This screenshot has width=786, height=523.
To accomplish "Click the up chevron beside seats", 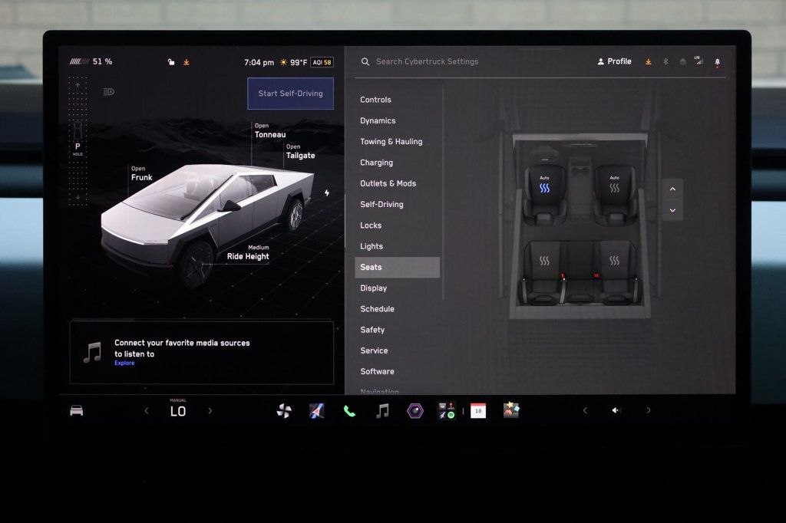I will tap(672, 189).
